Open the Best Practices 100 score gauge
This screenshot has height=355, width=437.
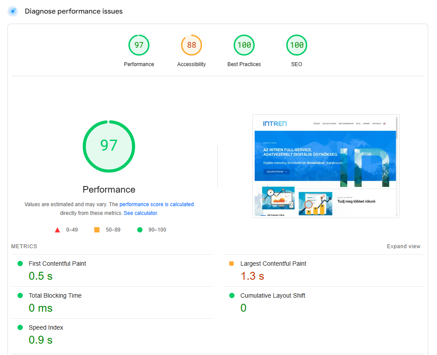pos(244,45)
